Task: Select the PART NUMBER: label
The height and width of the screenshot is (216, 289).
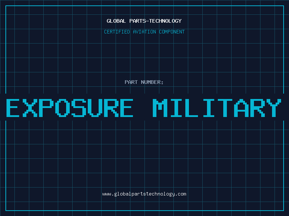Action: pyautogui.click(x=144, y=82)
